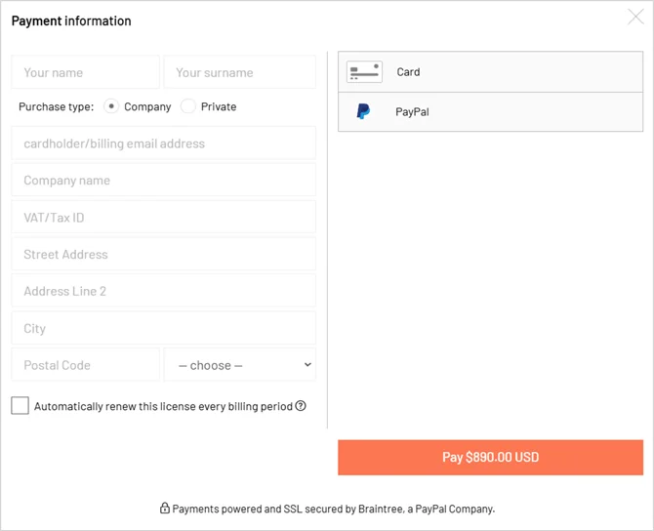Choose the PayPal payment method
Image resolution: width=654 pixels, height=531 pixels.
tap(490, 112)
